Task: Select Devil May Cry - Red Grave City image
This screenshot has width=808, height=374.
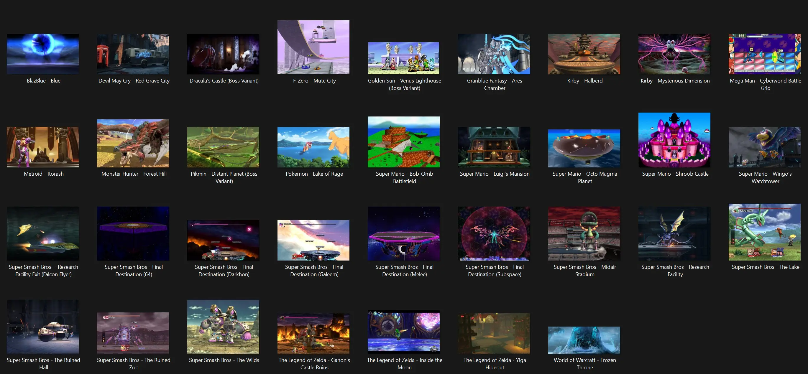Action: pos(133,54)
